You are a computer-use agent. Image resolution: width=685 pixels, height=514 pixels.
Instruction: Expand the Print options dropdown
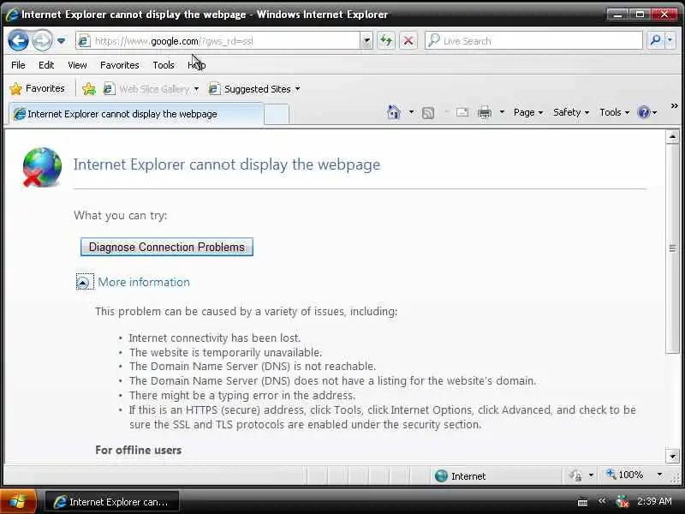[502, 112]
